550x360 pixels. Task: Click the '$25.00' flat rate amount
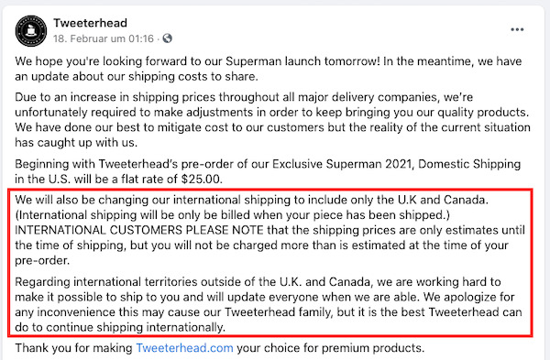click(x=201, y=180)
